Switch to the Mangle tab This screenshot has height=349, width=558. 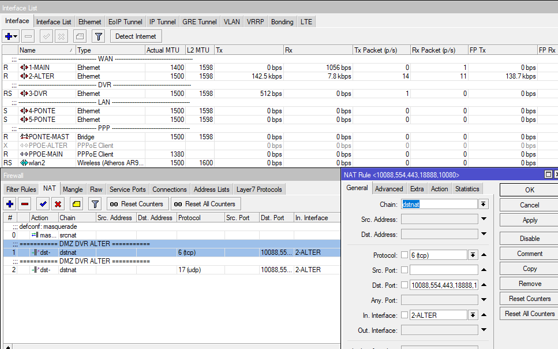tap(73, 190)
